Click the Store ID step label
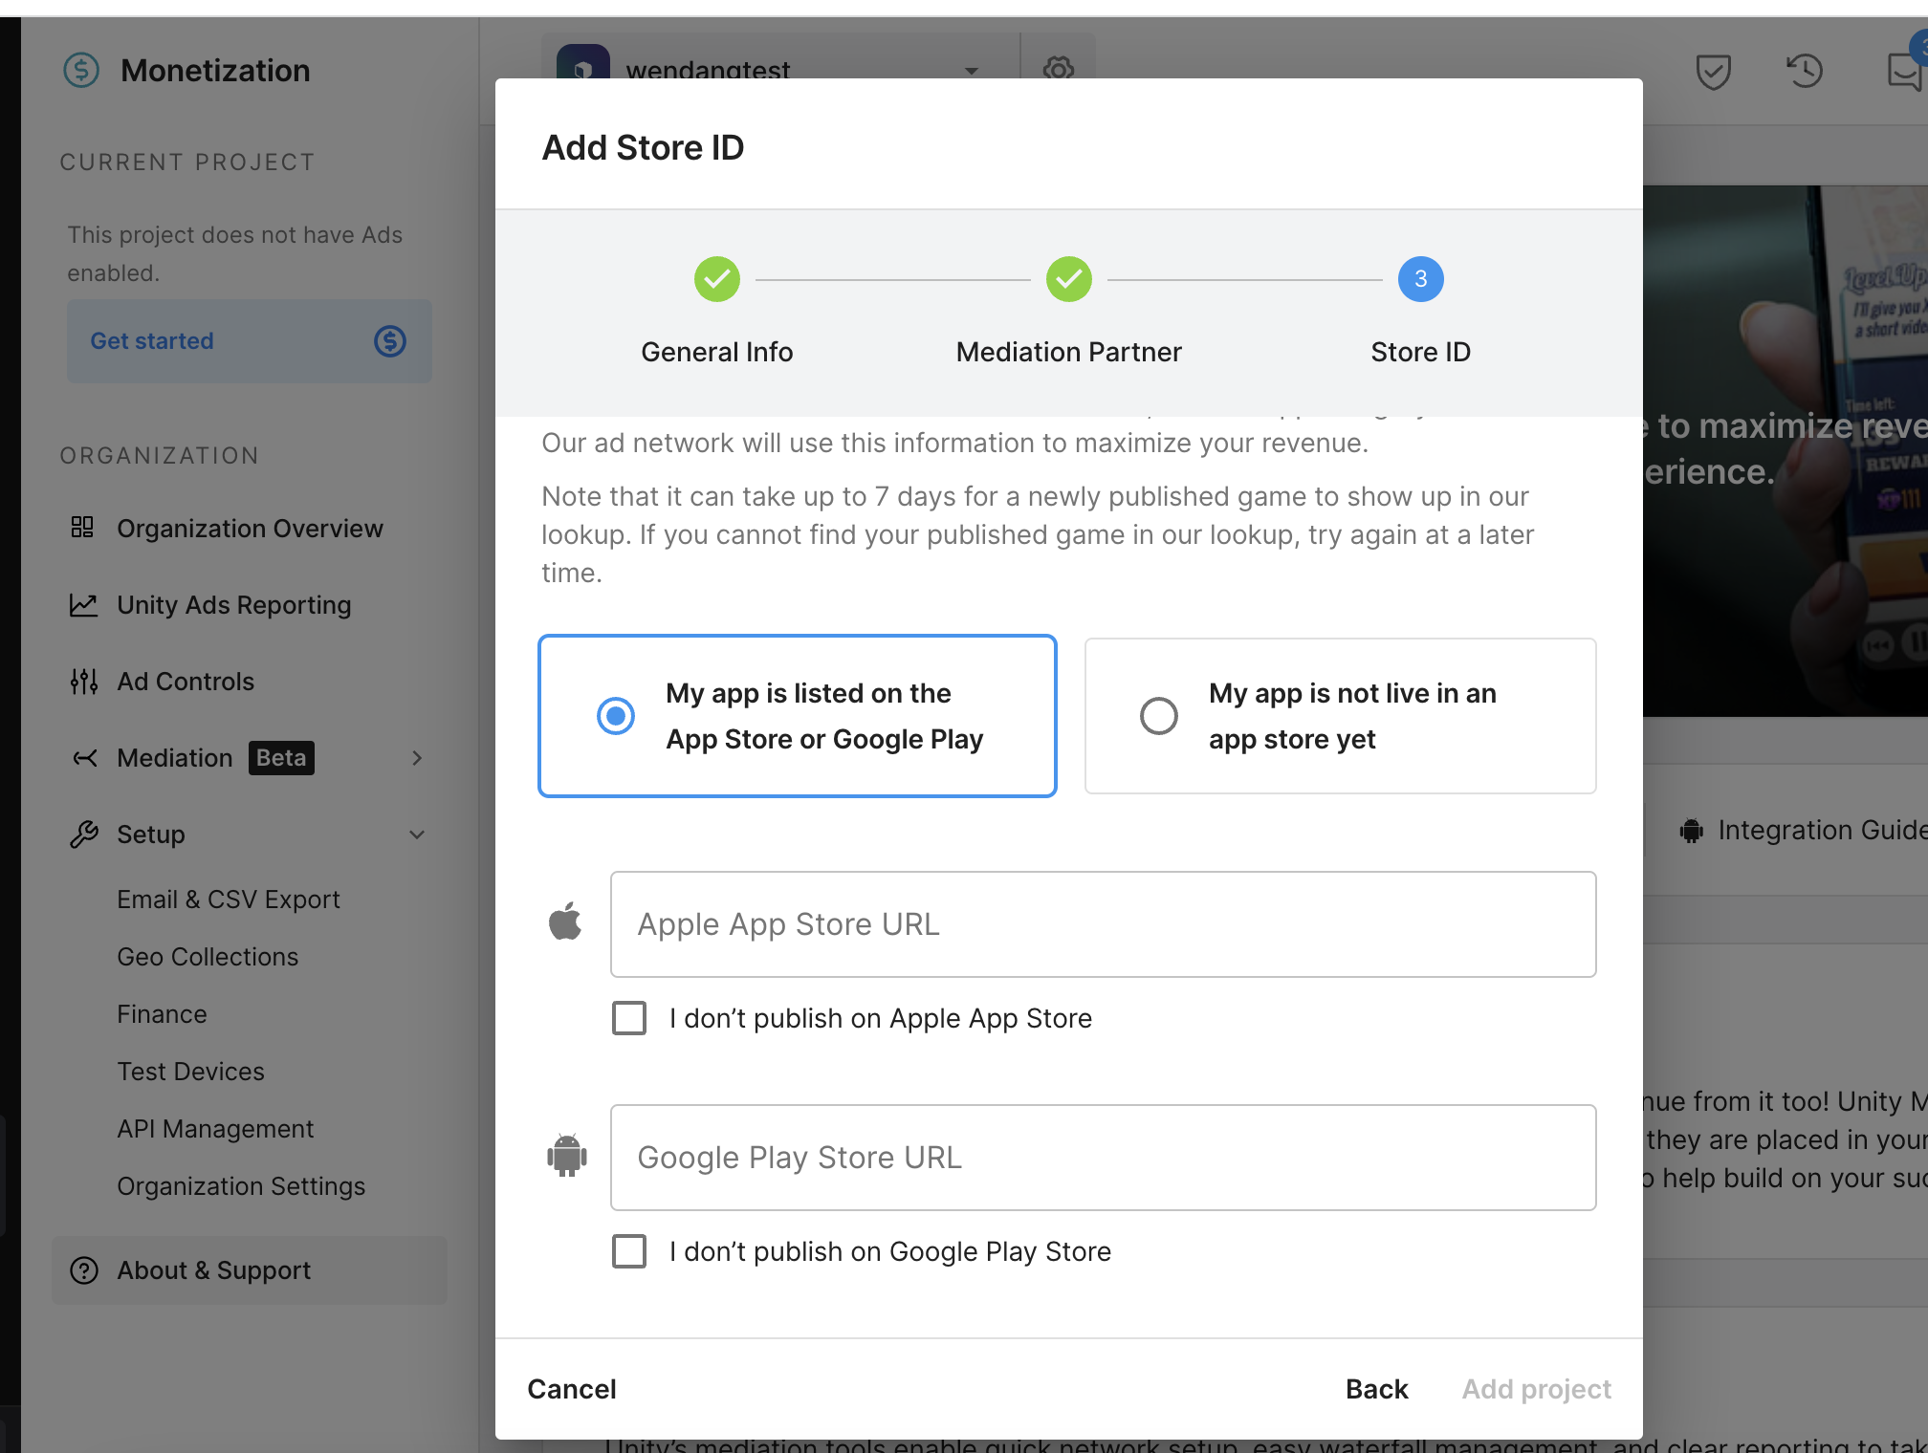Viewport: 1928px width, 1453px height. tap(1421, 352)
